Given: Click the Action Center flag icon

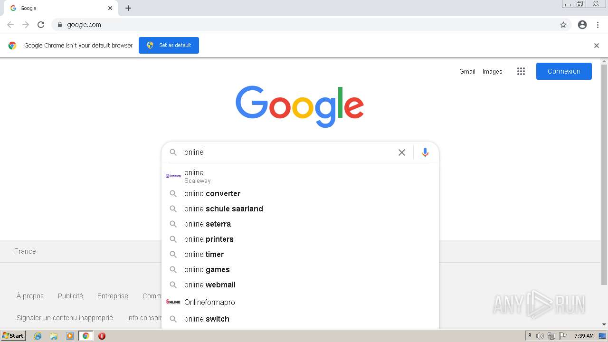Looking at the screenshot, I should pos(563,336).
